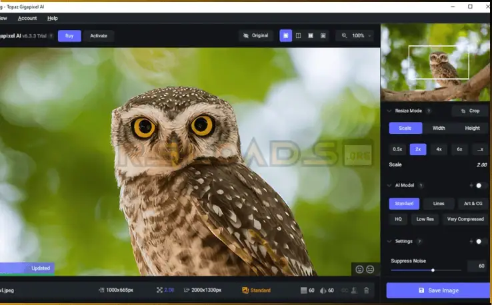Viewport: 492px width, 305px height.
Task: Select the 4x scale button
Action: point(439,149)
